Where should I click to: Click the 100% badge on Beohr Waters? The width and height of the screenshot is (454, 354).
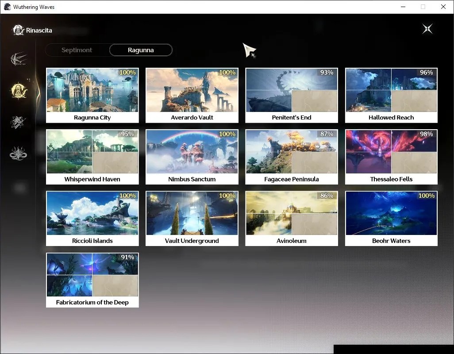(427, 196)
